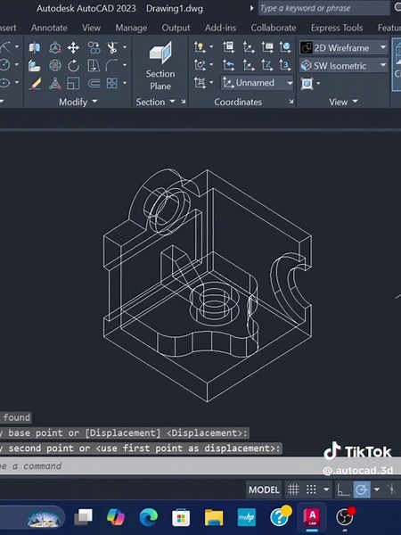Expand the View panel

[x=343, y=102]
